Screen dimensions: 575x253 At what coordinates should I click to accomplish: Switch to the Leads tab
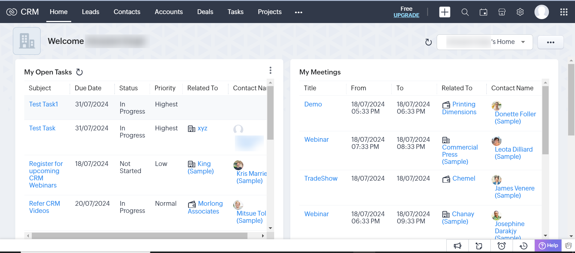tap(91, 12)
